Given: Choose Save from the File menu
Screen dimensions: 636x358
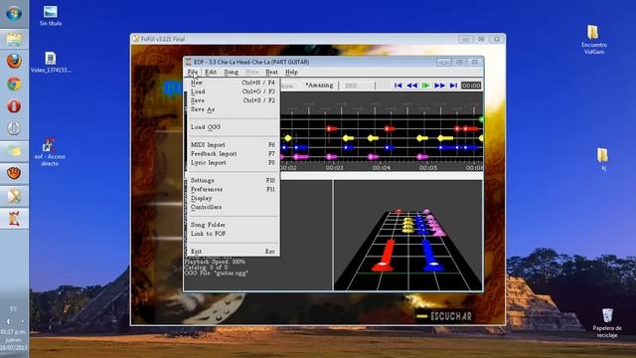Looking at the screenshot, I should tap(232, 100).
